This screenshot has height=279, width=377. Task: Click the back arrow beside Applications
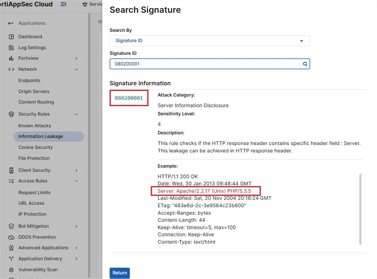(10, 23)
